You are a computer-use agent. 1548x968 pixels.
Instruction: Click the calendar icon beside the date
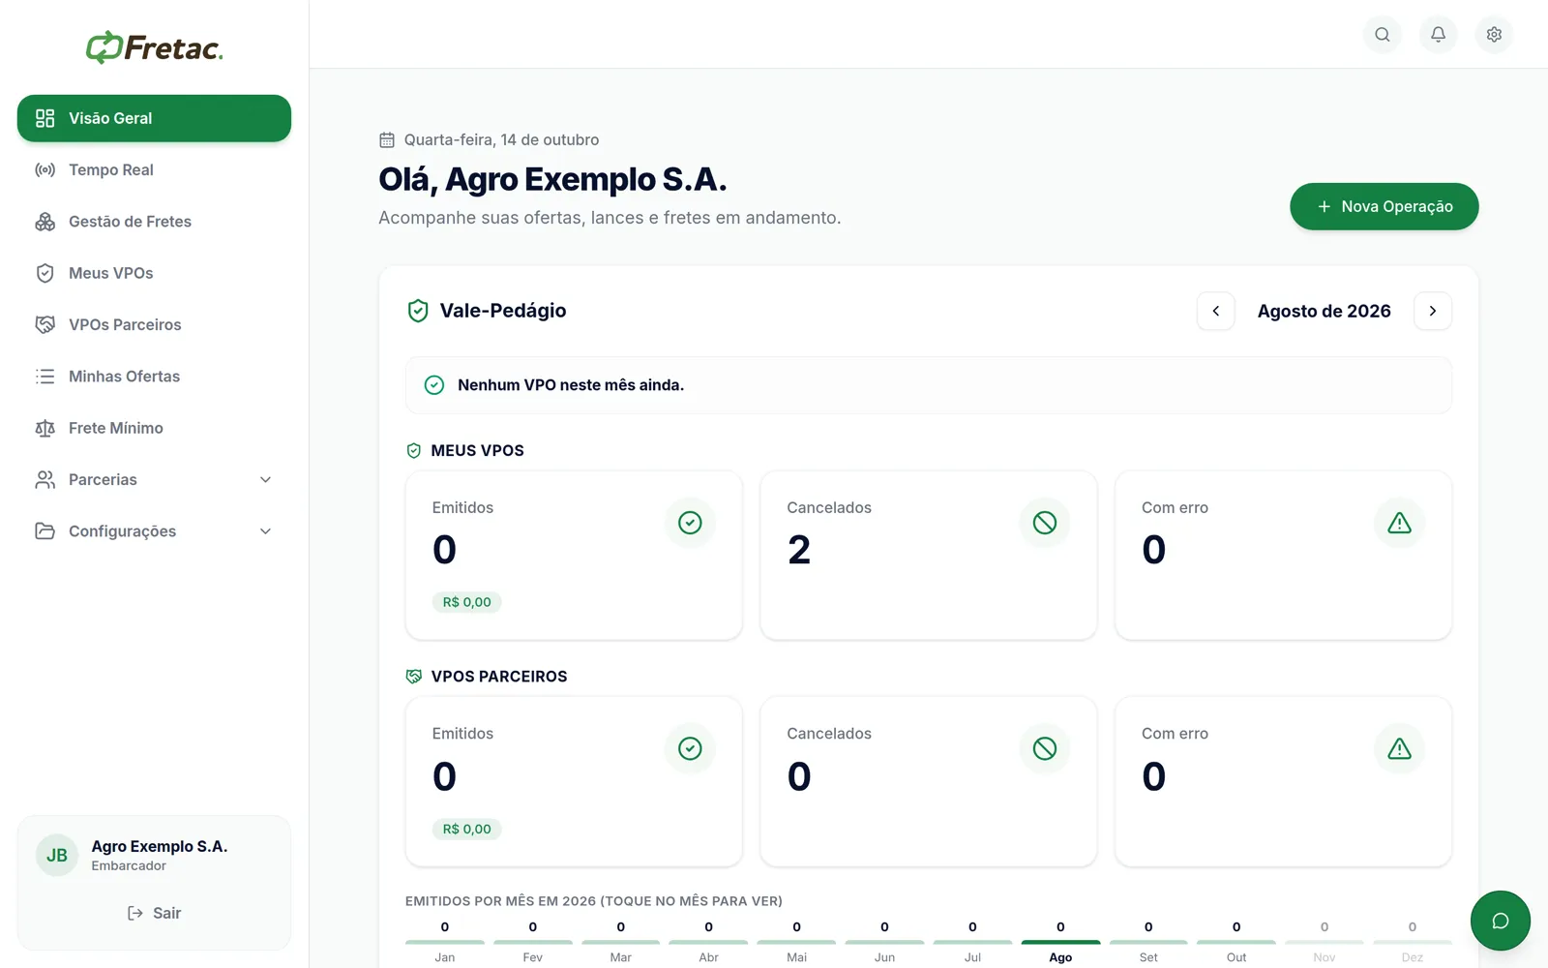click(x=387, y=139)
